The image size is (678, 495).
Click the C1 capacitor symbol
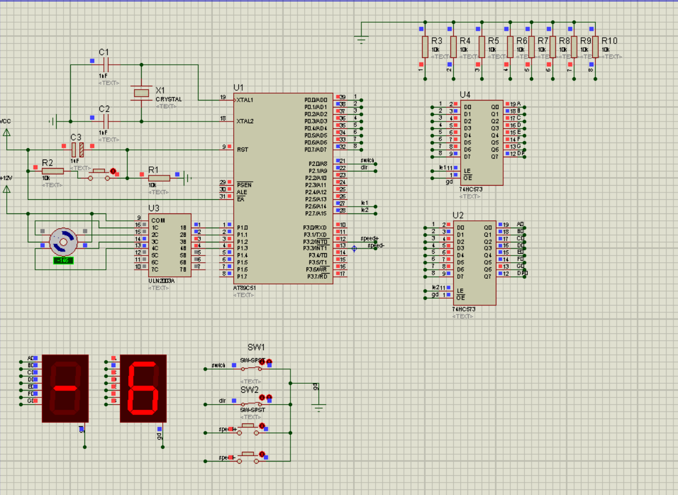(x=104, y=65)
